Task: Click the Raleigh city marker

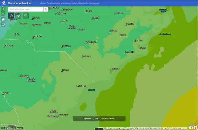Action: 92,20
